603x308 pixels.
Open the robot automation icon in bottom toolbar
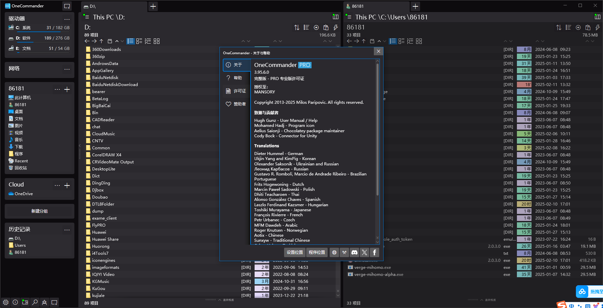click(45, 302)
